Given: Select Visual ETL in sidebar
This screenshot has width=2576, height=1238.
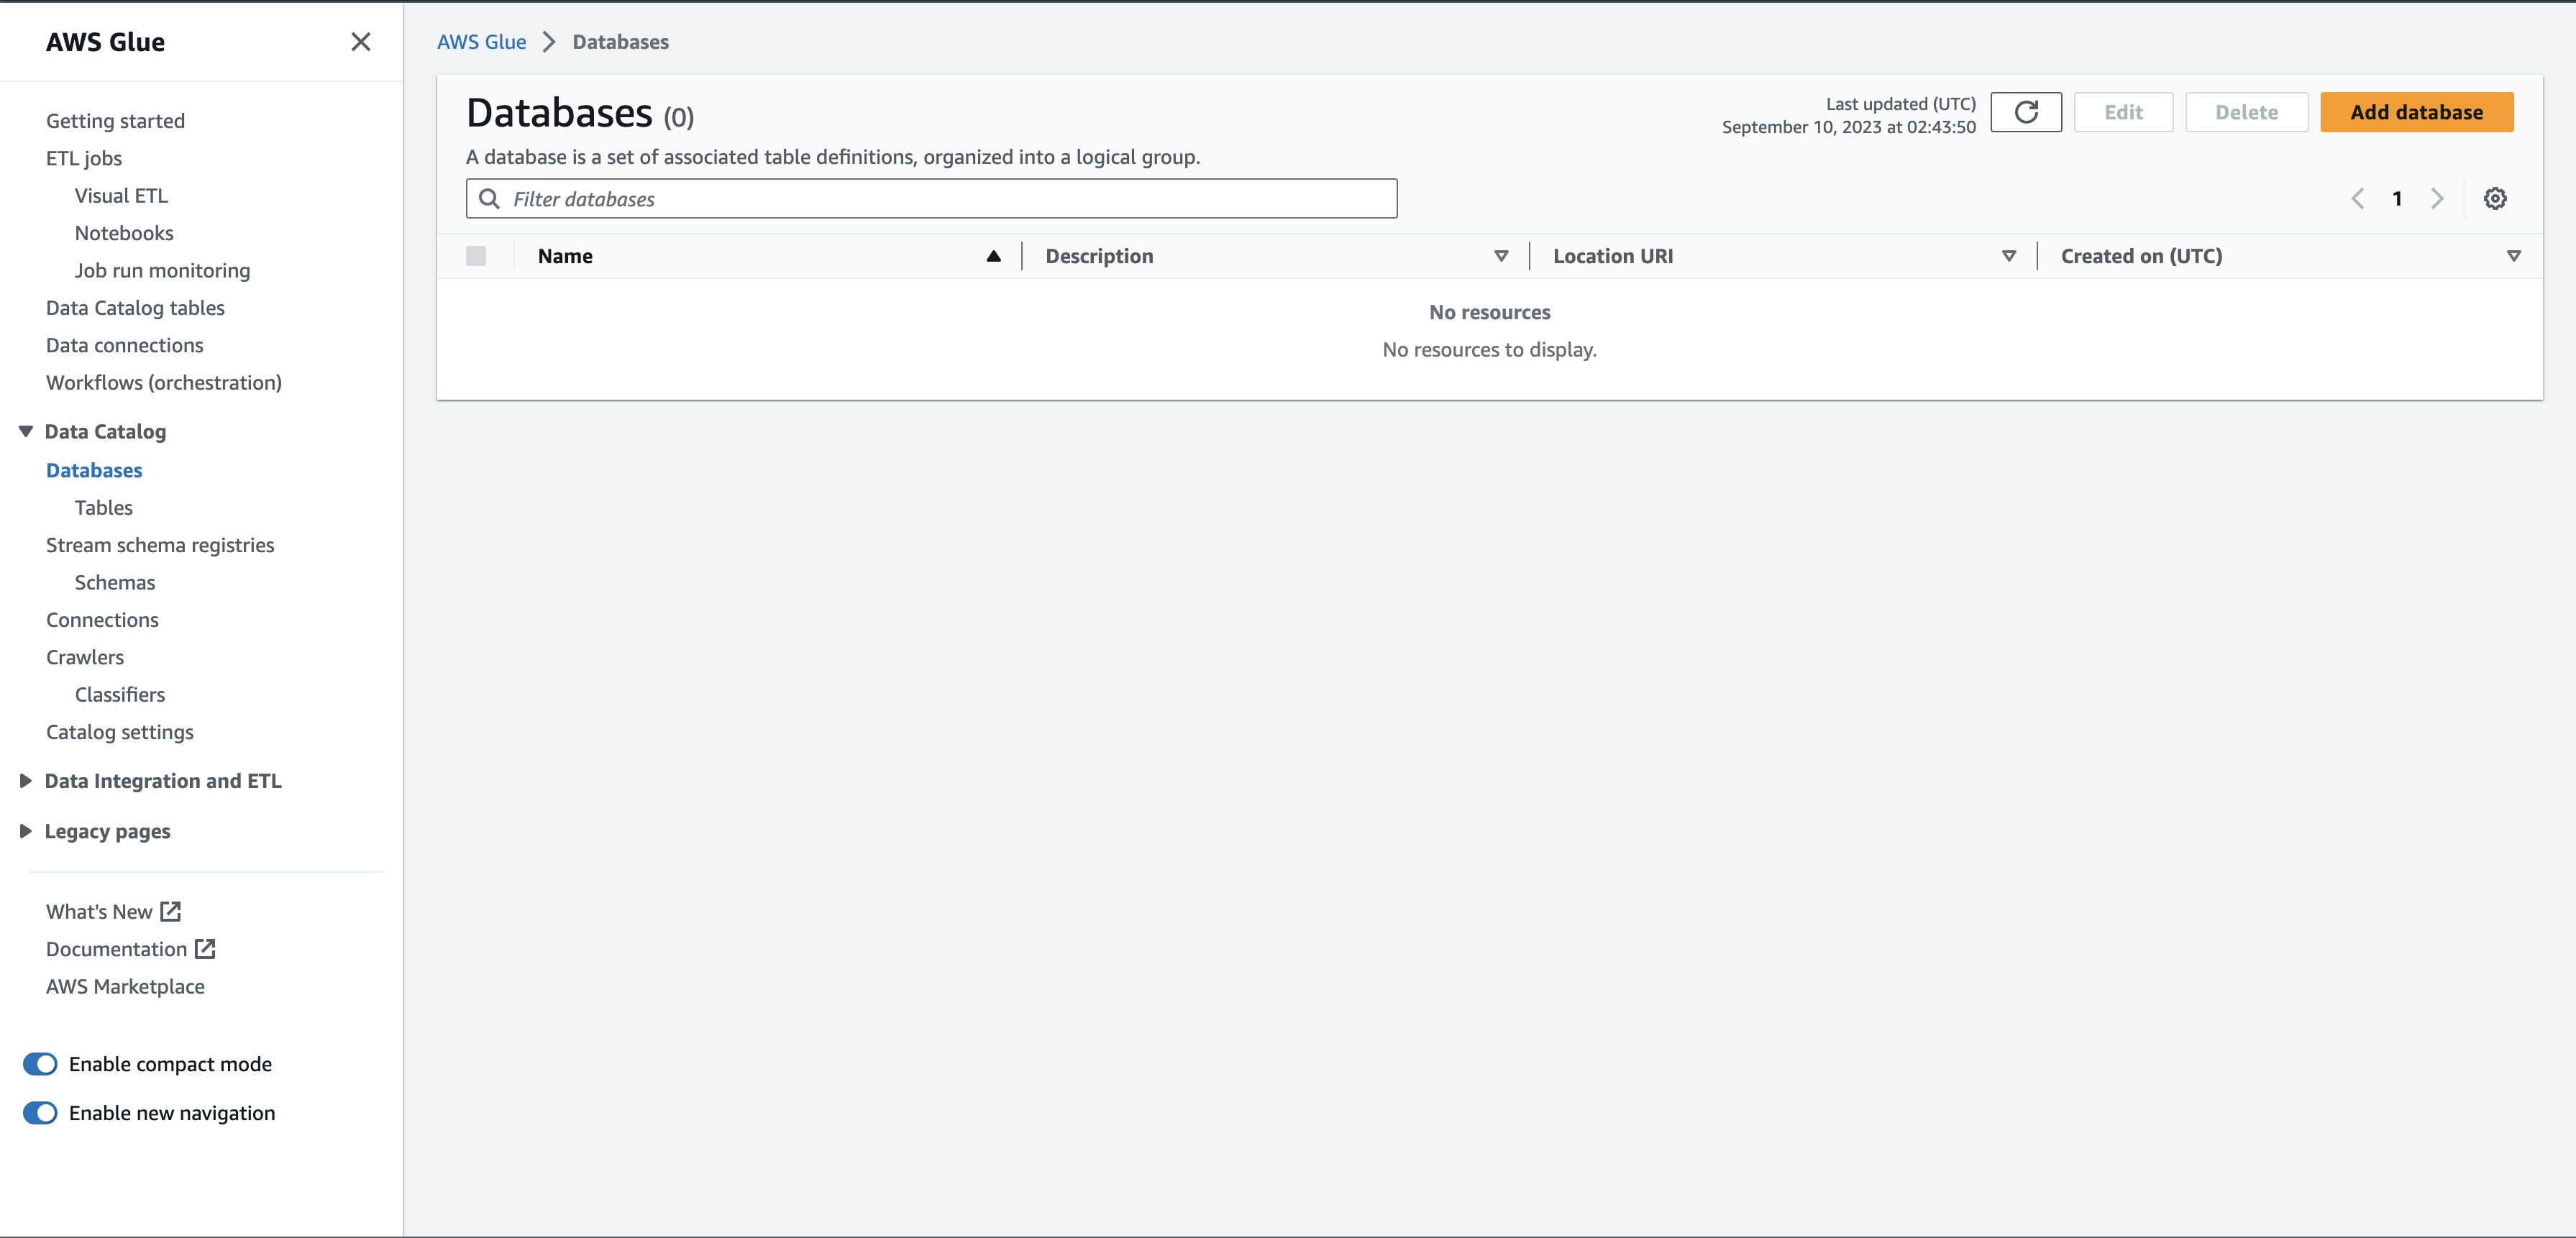Looking at the screenshot, I should pyautogui.click(x=121, y=196).
